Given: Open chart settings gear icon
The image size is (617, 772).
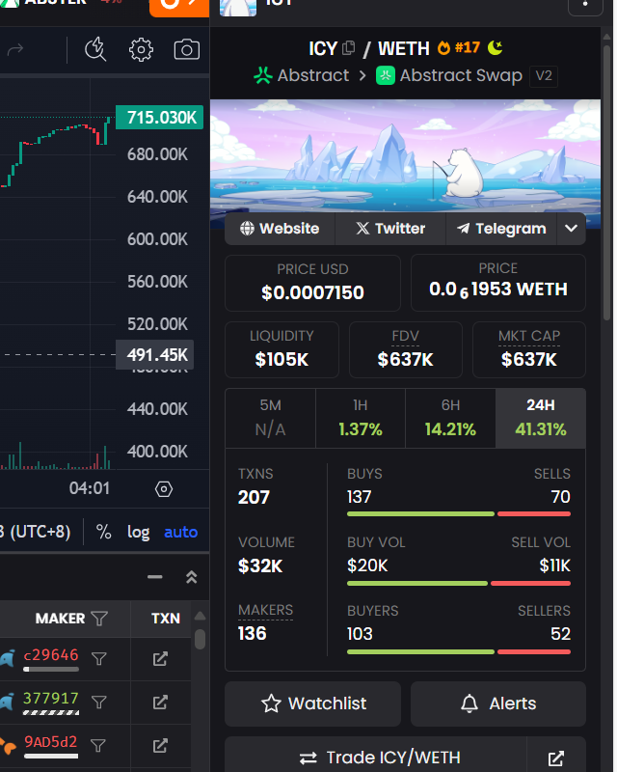Looking at the screenshot, I should 141,50.
